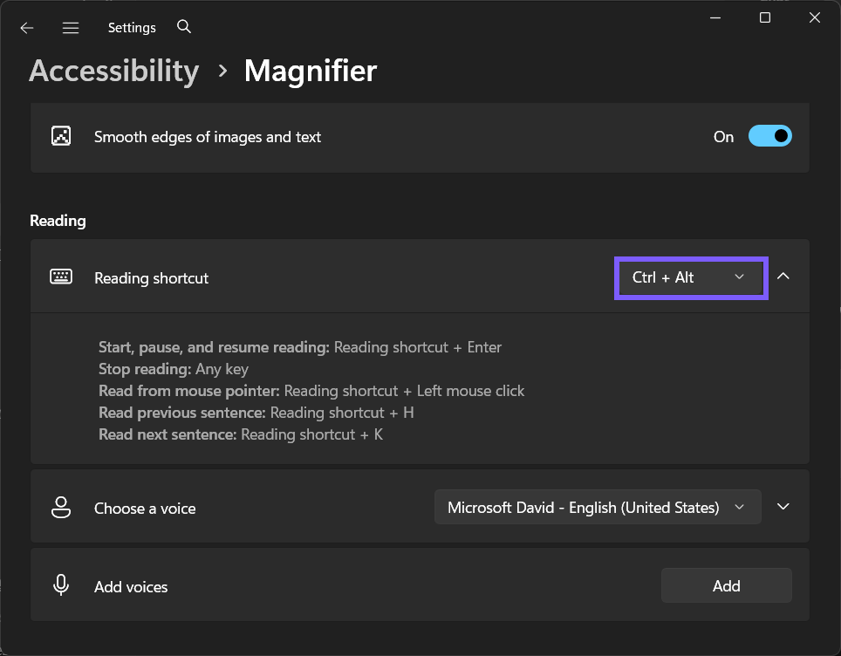Navigate to Accessibility breadcrumb
The image size is (841, 656).
(114, 71)
